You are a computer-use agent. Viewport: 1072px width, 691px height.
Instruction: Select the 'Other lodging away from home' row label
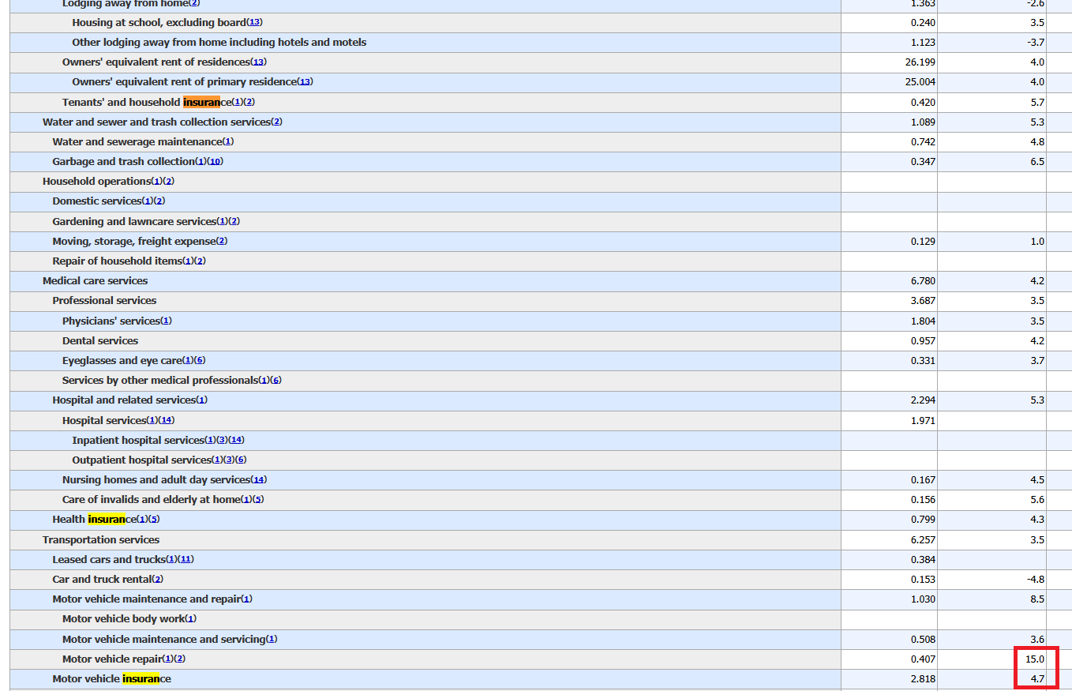coord(219,42)
